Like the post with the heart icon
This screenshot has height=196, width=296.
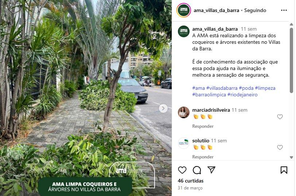(182, 170)
